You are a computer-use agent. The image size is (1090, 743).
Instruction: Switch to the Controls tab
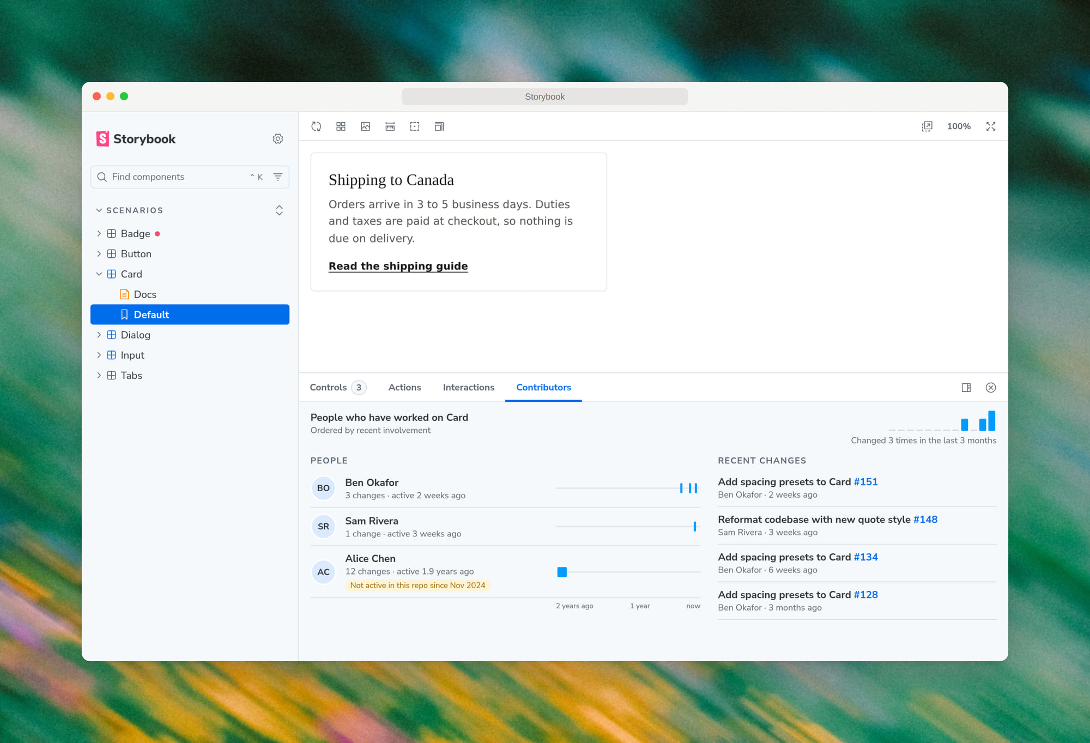(338, 388)
